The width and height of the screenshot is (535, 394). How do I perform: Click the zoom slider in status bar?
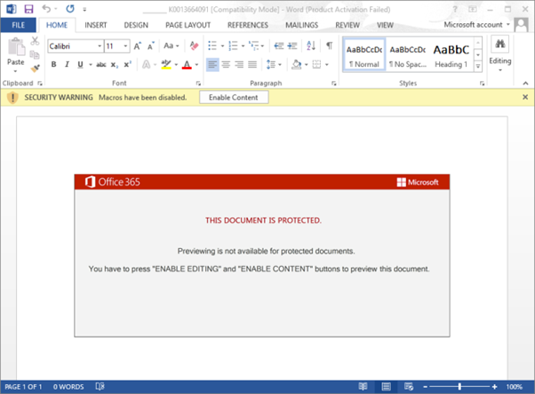click(x=459, y=387)
